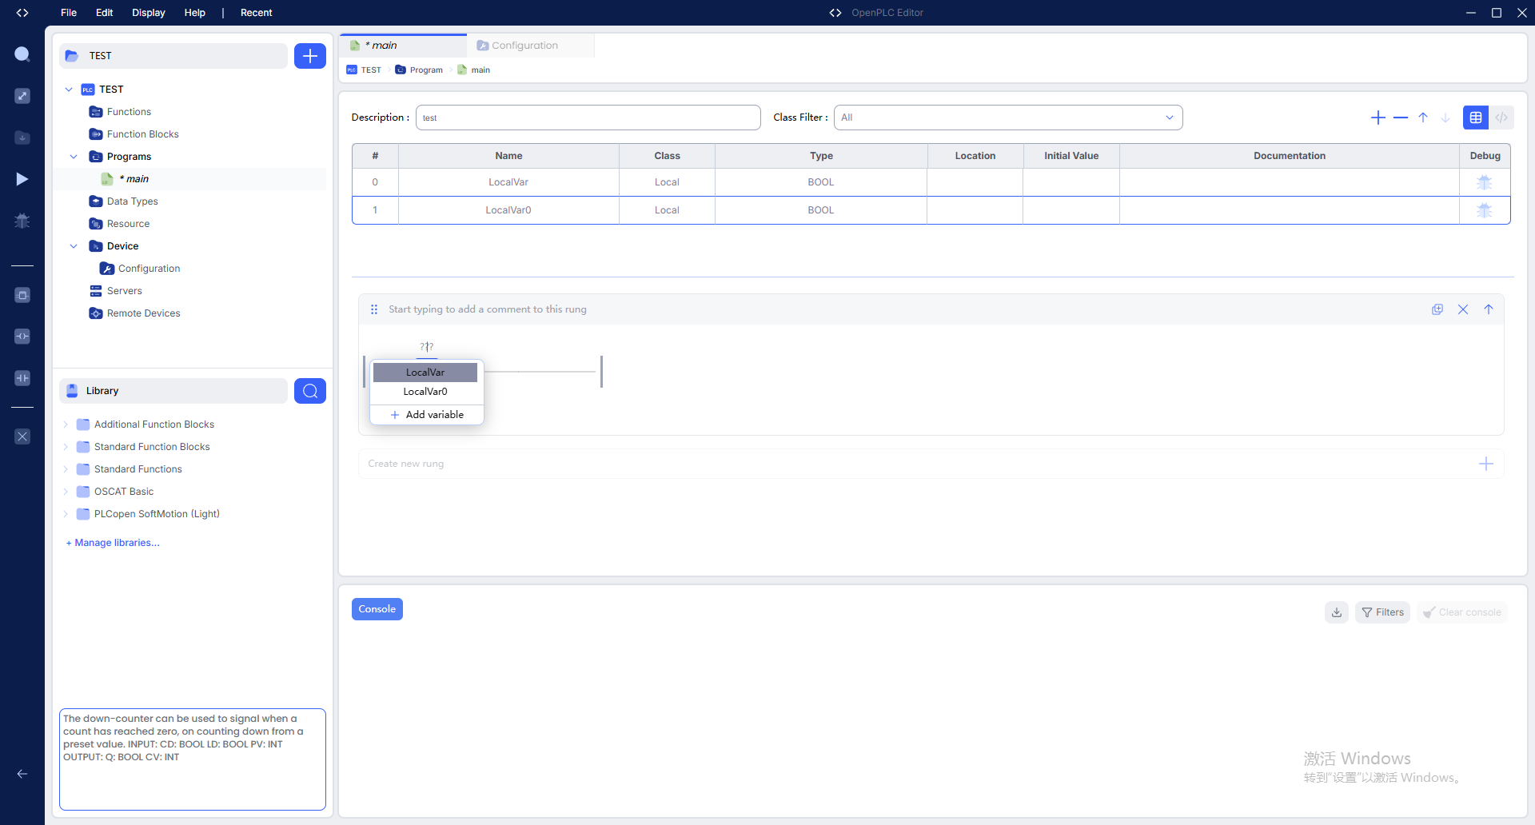
Task: Download the console log with the download icon
Action: coord(1337,612)
